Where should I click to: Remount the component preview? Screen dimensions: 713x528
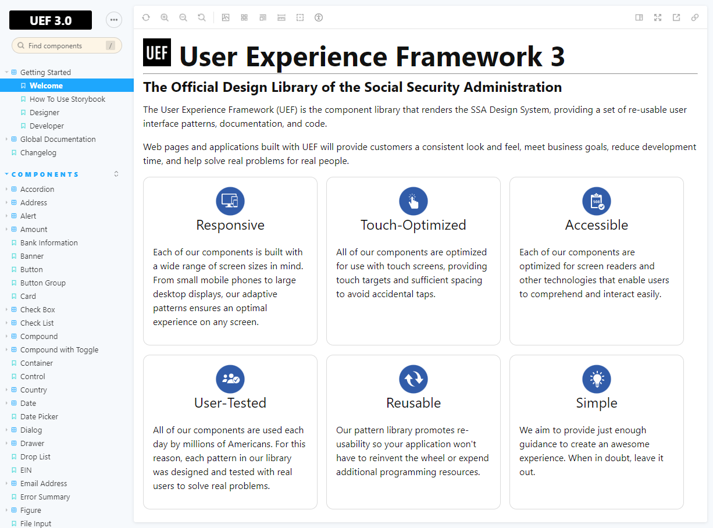(146, 17)
